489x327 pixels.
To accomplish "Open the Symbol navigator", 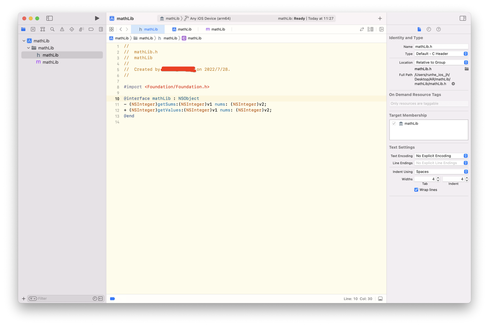I will click(x=43, y=29).
